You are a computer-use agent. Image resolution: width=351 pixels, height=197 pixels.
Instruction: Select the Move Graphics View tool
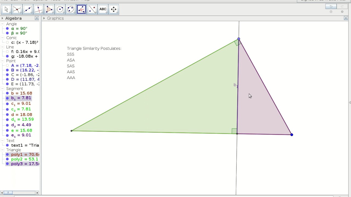114,9
